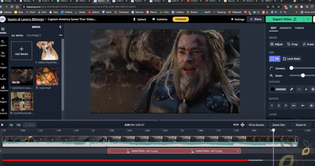The height and width of the screenshot is (166, 315).
Task: Click the Split button
Action: point(29,125)
